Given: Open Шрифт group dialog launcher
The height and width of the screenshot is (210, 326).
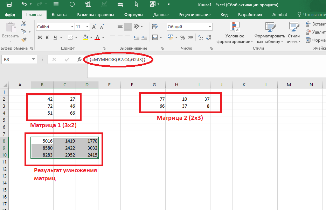Looking at the screenshot, I should [104, 48].
